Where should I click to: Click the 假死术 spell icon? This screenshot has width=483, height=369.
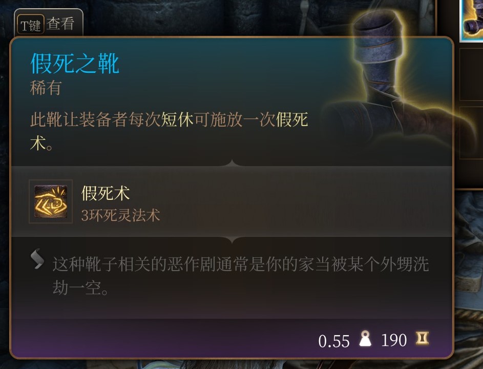tap(51, 201)
